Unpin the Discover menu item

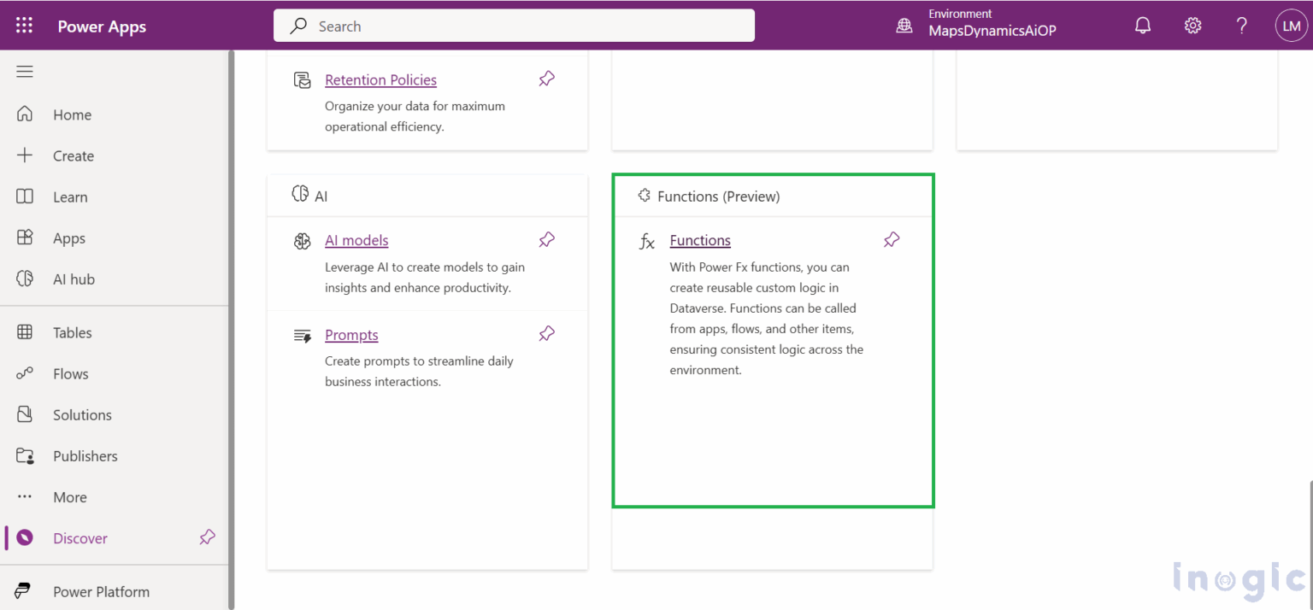207,537
